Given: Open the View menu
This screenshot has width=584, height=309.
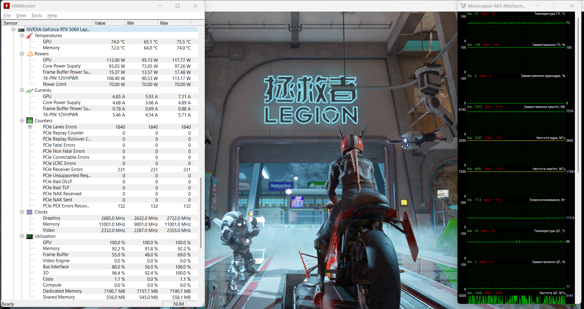Looking at the screenshot, I should pos(21,16).
